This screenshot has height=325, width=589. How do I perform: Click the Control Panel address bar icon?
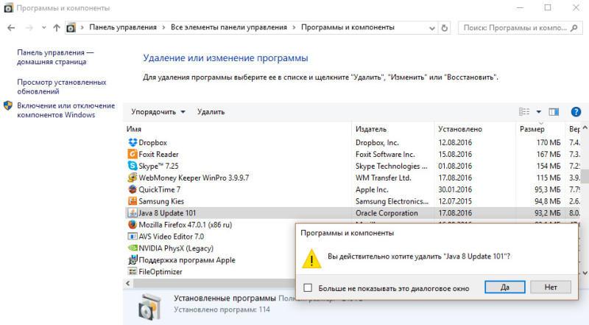pyautogui.click(x=71, y=27)
